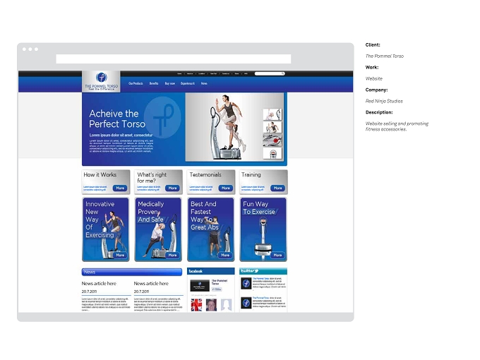Open the Our Products menu item

coord(136,83)
